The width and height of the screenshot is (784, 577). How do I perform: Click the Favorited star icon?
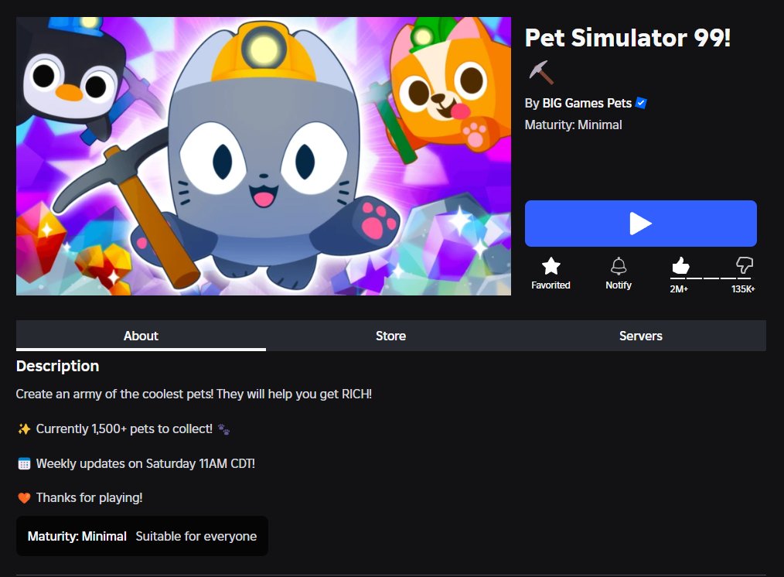tap(551, 266)
